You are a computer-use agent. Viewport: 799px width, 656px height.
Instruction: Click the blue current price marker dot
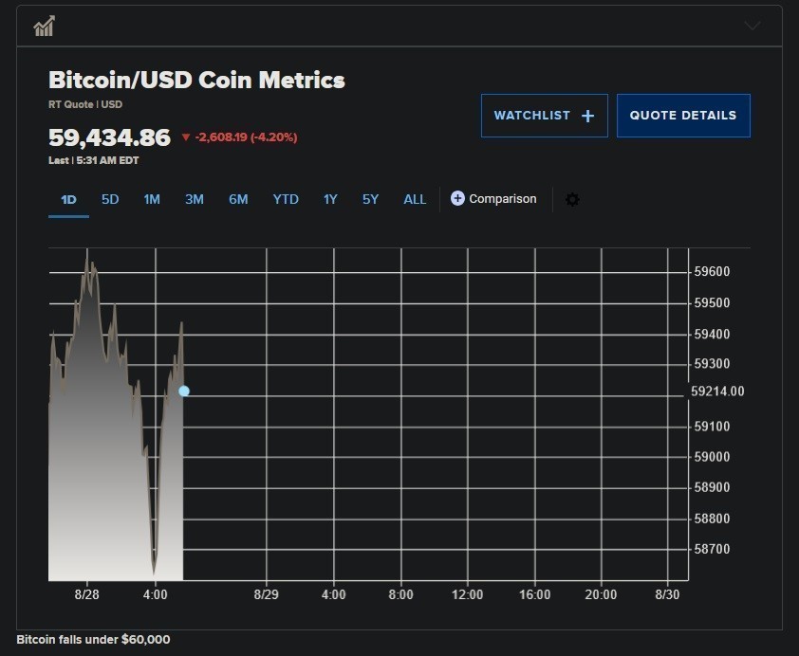click(x=184, y=392)
